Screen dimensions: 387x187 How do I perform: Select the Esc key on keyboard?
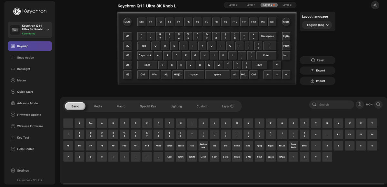(141, 22)
